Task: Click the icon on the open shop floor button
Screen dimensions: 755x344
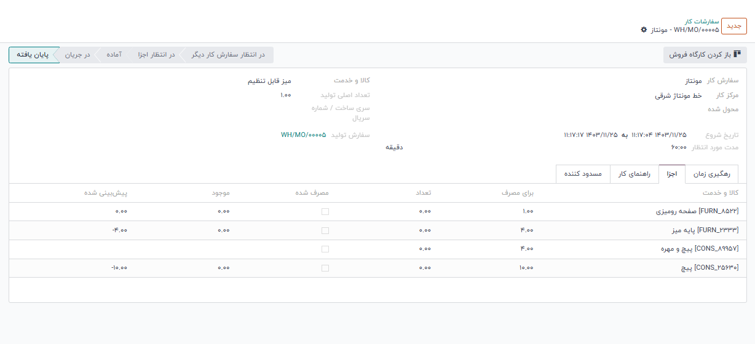Action: pos(737,55)
